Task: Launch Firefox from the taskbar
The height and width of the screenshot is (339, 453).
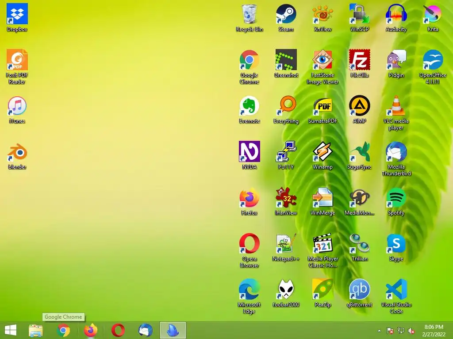Action: tap(91, 330)
